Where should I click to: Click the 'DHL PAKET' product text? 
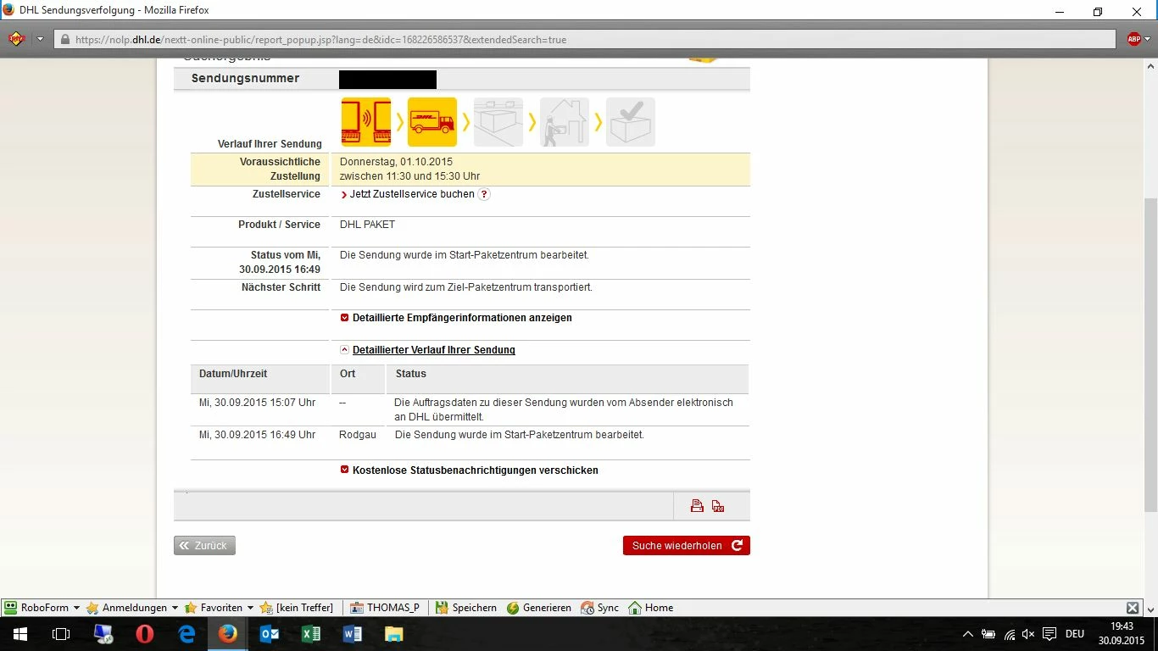pos(367,225)
